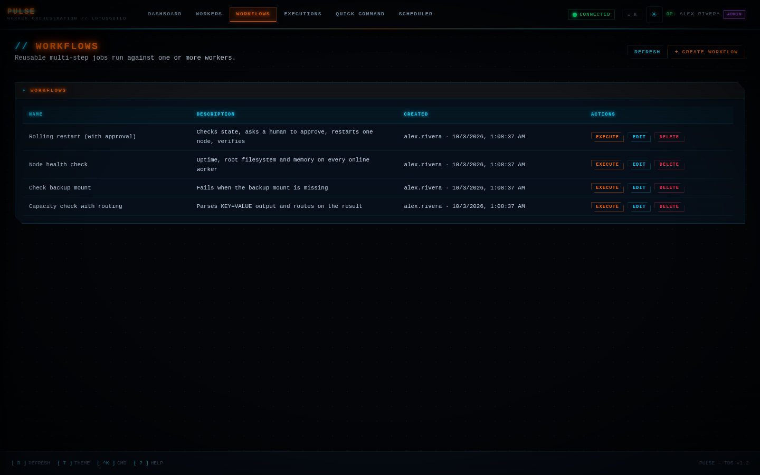Click the ADMIN role badge
The image size is (760, 475).
(734, 14)
